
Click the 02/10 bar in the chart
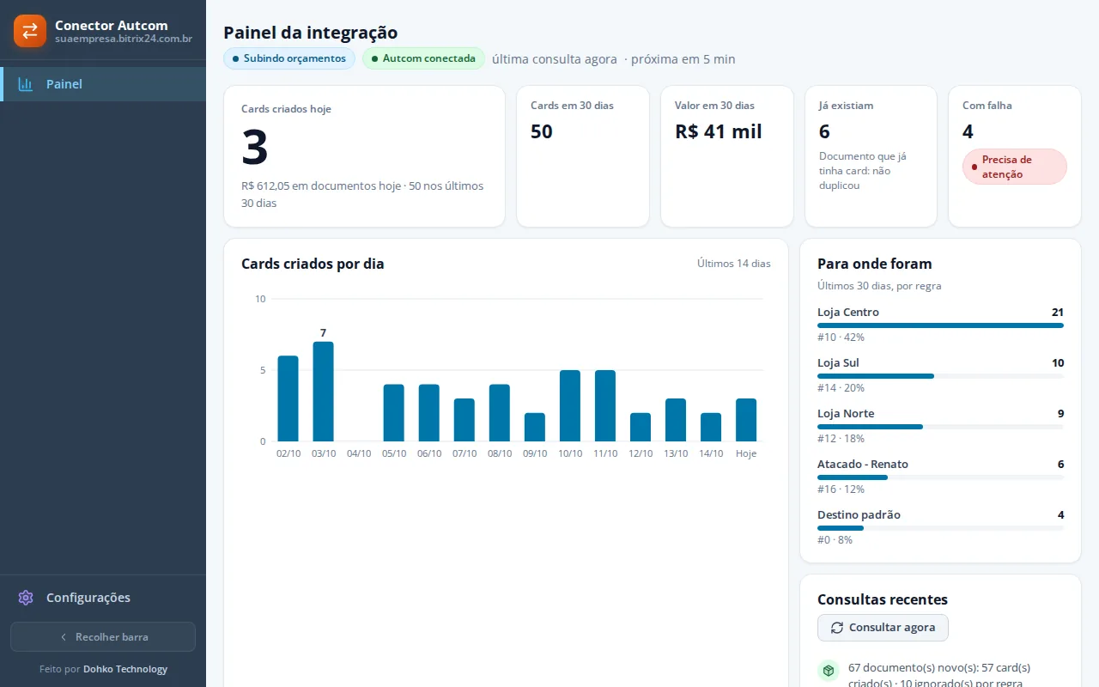point(288,398)
